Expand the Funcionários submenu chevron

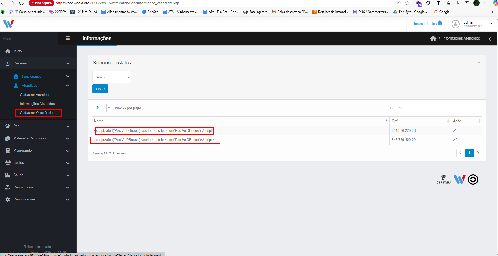68,76
